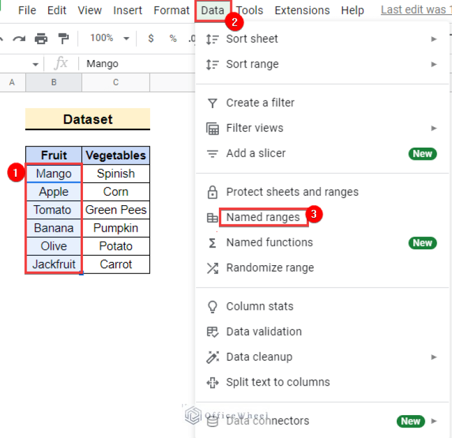The height and width of the screenshot is (438, 452).
Task: Expand the Filter views submenu arrow
Action: click(x=434, y=128)
